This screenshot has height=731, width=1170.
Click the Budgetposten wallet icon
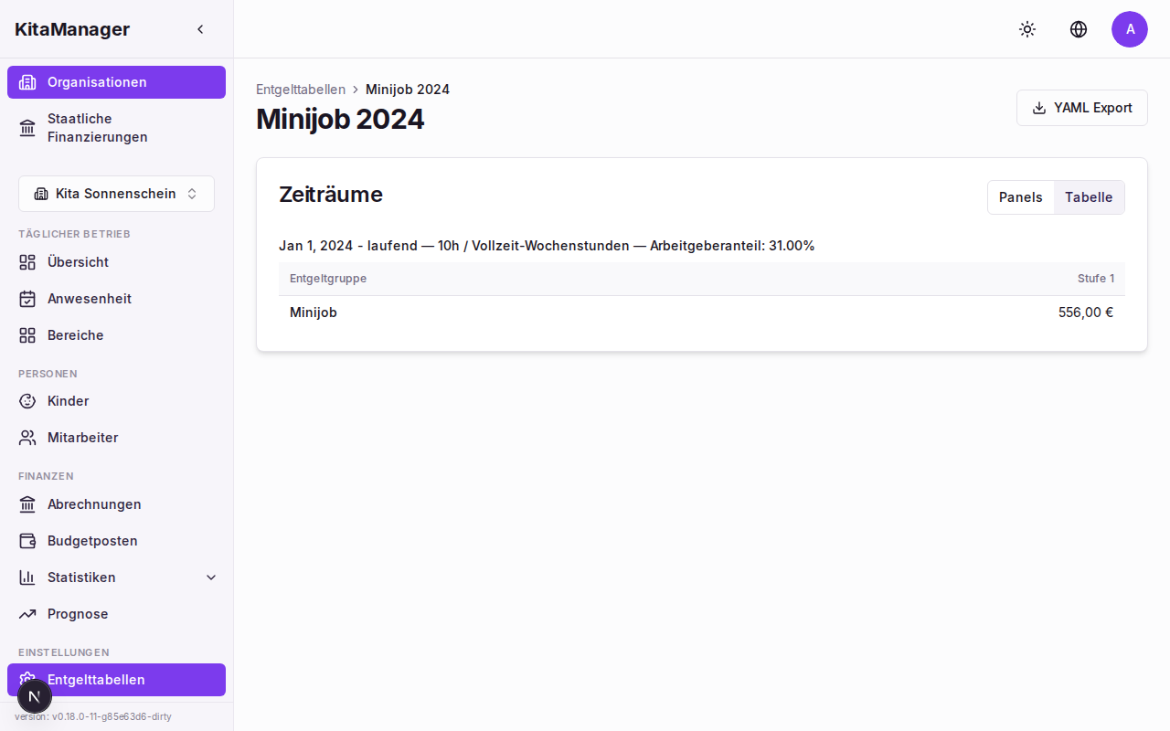27,541
